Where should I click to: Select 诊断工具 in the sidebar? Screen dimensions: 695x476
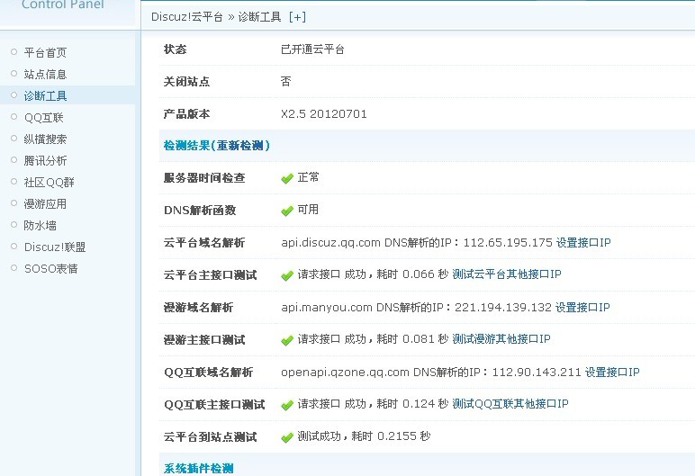(45, 95)
